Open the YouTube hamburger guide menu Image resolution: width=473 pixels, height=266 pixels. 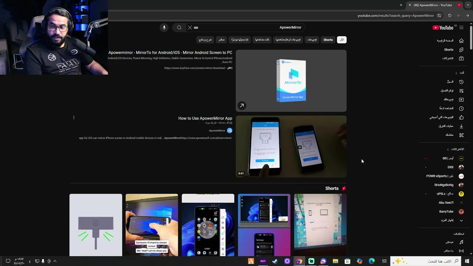tap(461, 28)
